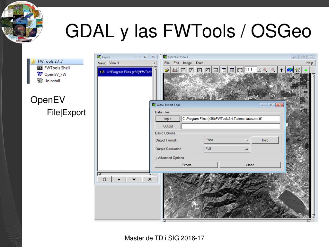The width and height of the screenshot is (329, 247).
Task: Open the Output Resolution Full dropdown
Action: tap(227, 149)
